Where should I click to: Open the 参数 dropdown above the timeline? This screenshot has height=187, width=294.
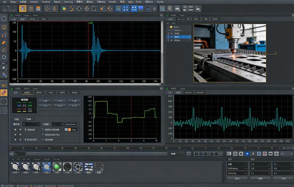pyautogui.click(x=179, y=154)
